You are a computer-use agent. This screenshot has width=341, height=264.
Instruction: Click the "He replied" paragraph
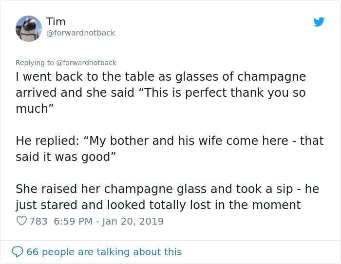tap(170, 141)
